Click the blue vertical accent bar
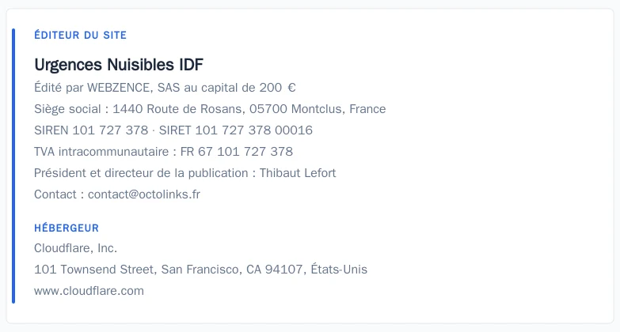 point(13,166)
